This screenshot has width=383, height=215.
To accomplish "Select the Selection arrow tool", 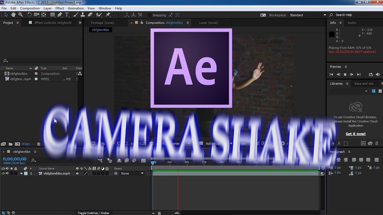I will point(6,15).
